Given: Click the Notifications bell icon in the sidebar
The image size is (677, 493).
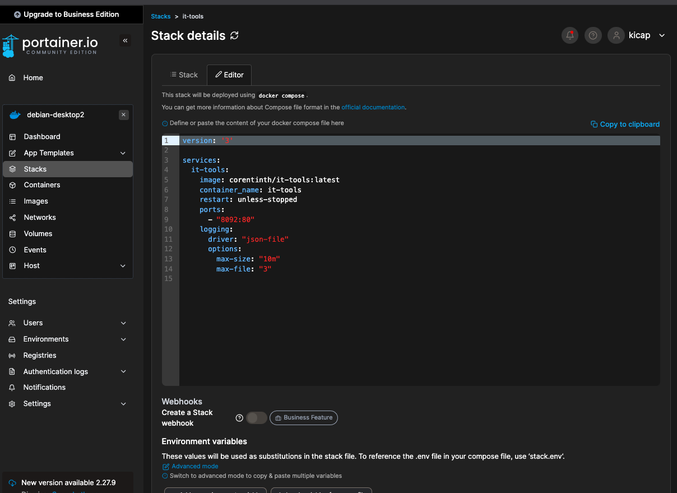Looking at the screenshot, I should (12, 388).
